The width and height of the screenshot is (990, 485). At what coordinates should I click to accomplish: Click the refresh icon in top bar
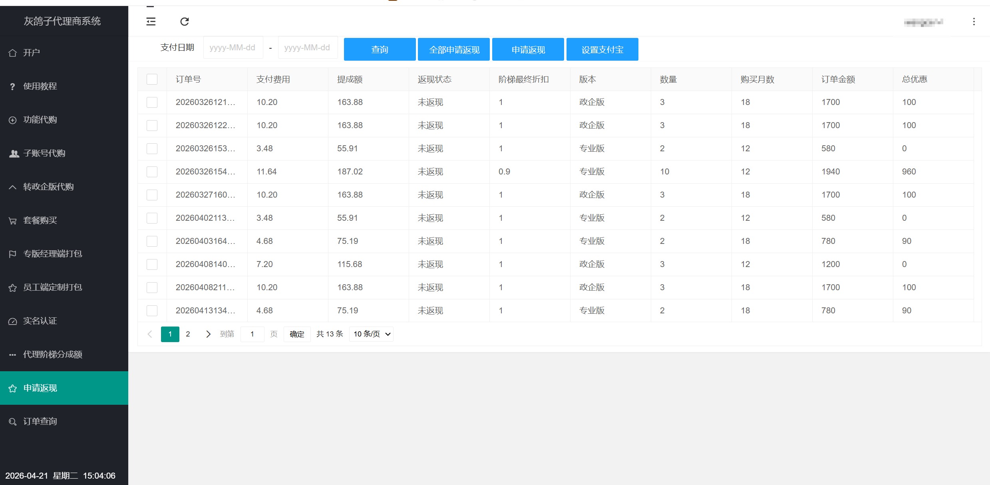point(184,22)
